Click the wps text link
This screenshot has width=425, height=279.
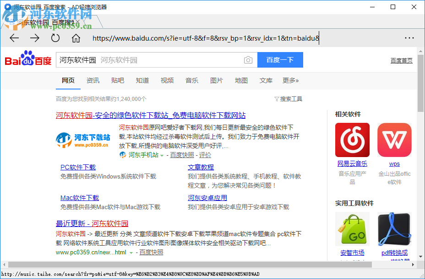click(x=394, y=164)
